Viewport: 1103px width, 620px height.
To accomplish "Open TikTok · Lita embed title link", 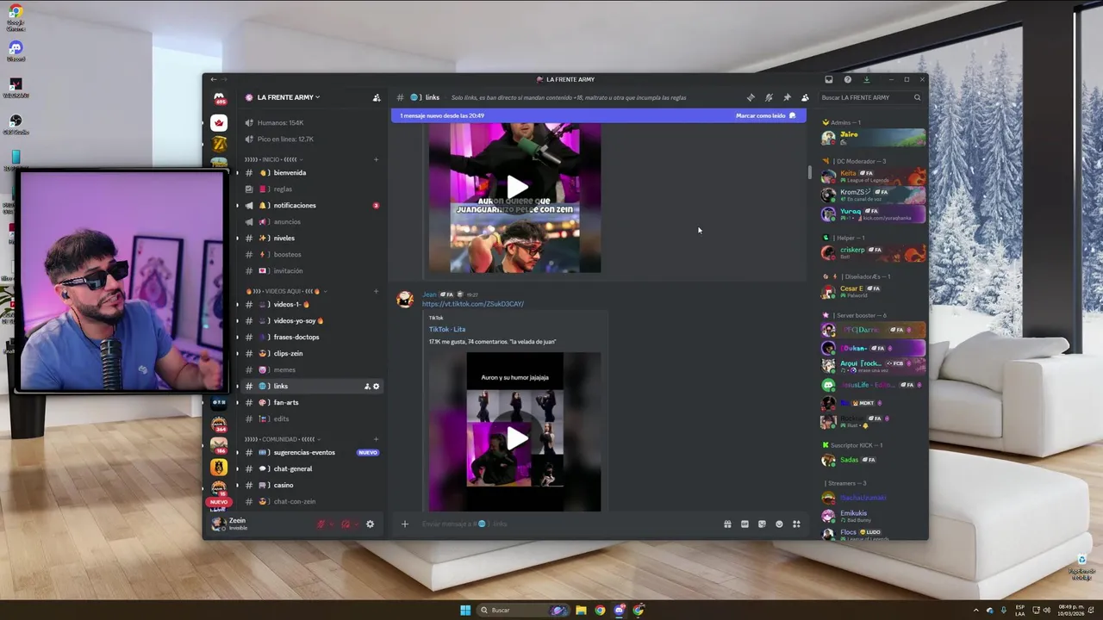I will coord(447,330).
